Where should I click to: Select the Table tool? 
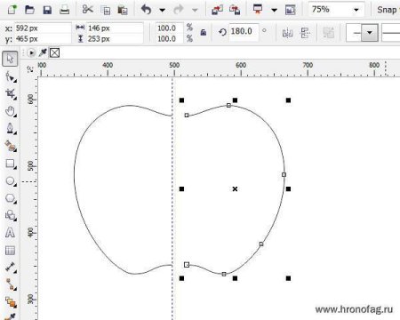click(x=10, y=251)
